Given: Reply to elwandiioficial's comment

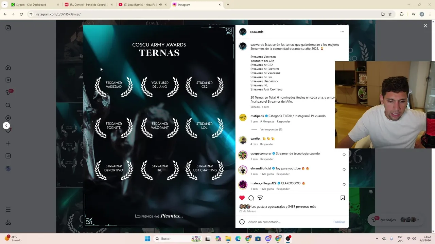Looking at the screenshot, I should point(283,174).
